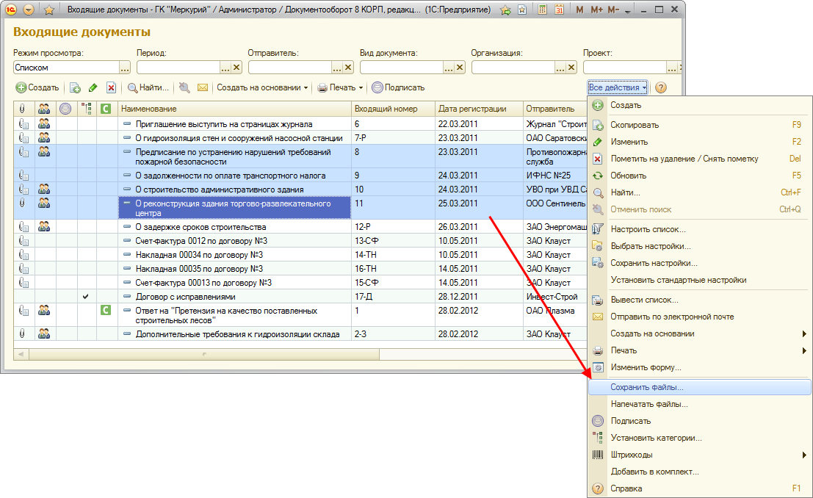This screenshot has width=813, height=498.
Task: Open the calculator from the title bar
Action: pos(542,10)
